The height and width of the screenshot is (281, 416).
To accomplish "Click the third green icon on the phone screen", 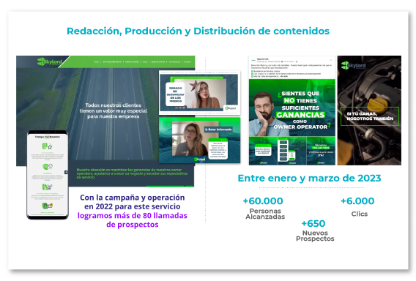I will [x=48, y=187].
